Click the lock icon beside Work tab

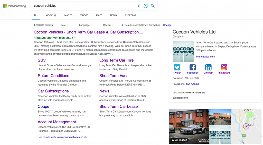[55, 15]
